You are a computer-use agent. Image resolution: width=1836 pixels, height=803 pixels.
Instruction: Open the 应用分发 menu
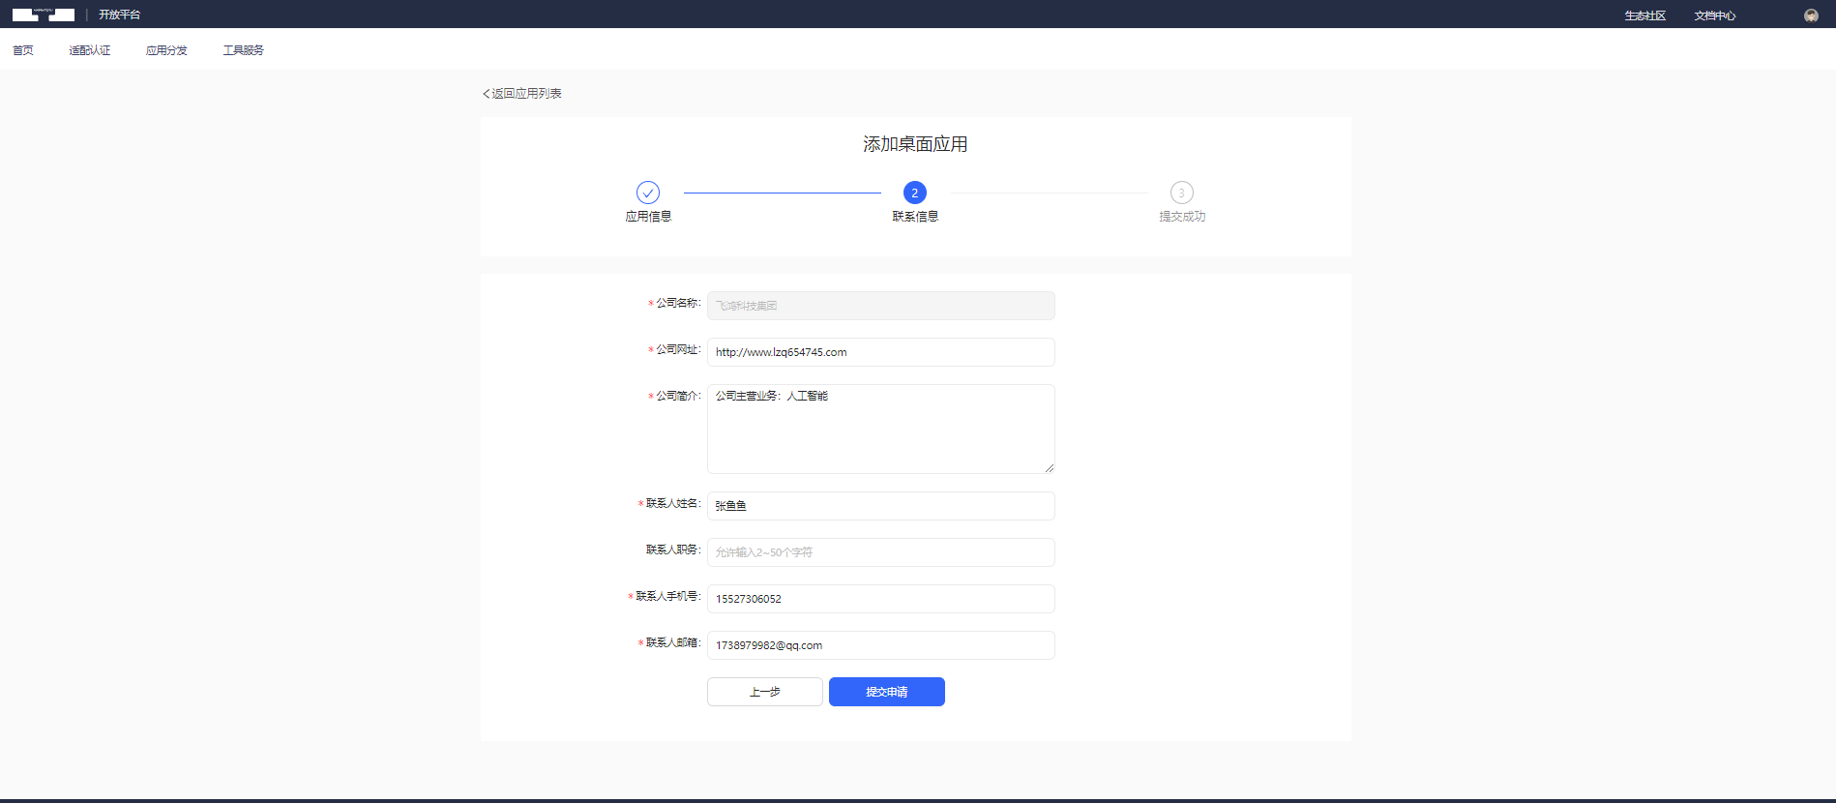[166, 50]
